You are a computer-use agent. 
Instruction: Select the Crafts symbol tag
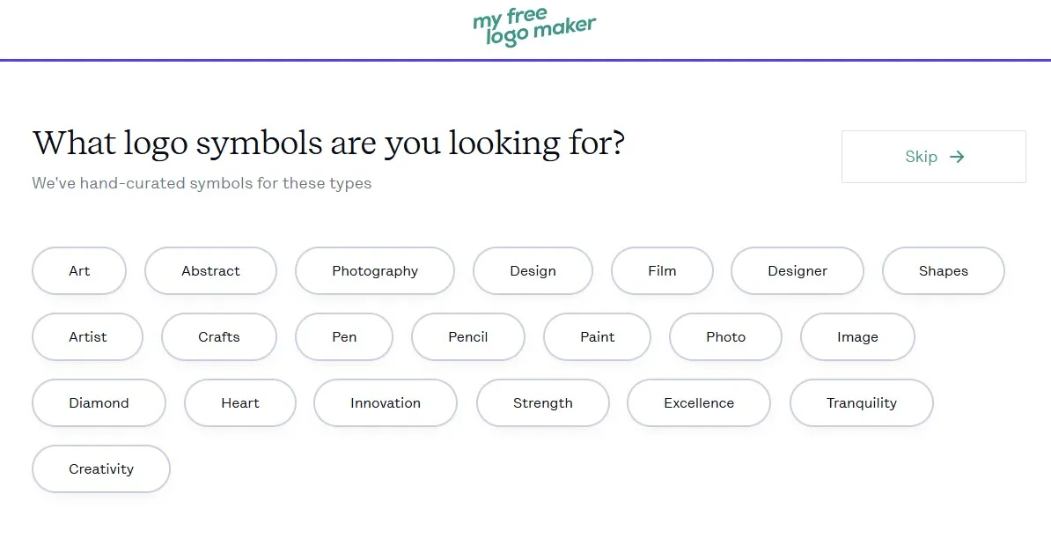pyautogui.click(x=219, y=336)
